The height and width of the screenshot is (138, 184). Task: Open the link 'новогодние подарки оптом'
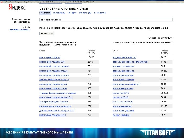pyautogui.click(x=53, y=88)
